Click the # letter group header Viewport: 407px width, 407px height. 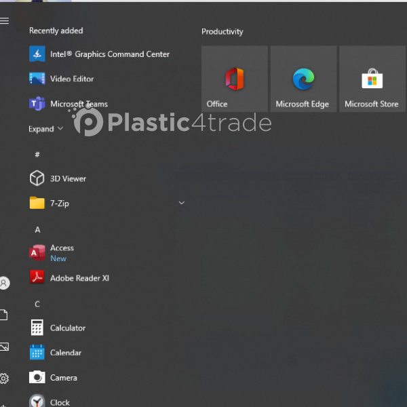click(37, 155)
